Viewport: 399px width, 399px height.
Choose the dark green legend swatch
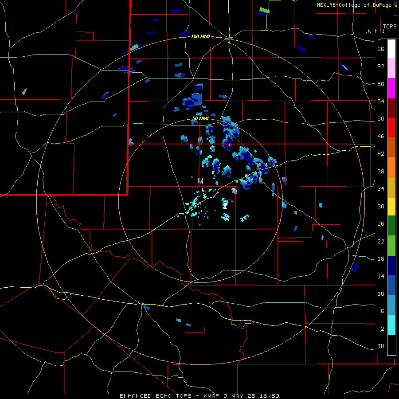391,226
